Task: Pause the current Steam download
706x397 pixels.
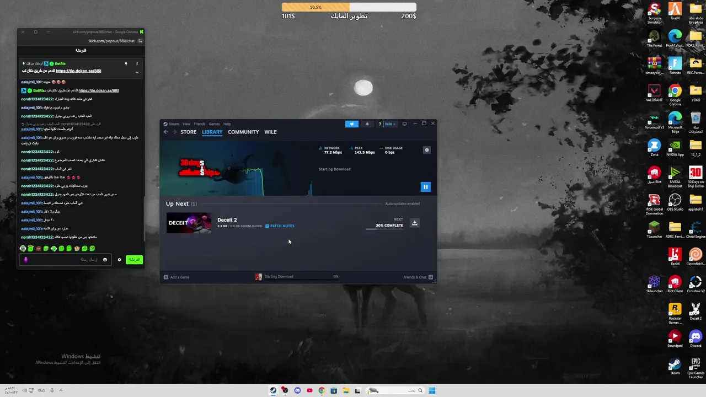Action: click(425, 187)
